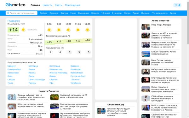Open the Барнаул weather link
This screenshot has height=118, width=189.
12,66
